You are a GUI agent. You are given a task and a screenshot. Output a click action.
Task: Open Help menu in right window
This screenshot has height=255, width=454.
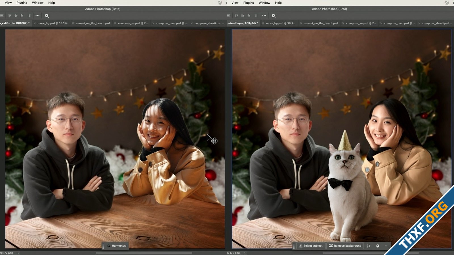pyautogui.click(x=278, y=3)
